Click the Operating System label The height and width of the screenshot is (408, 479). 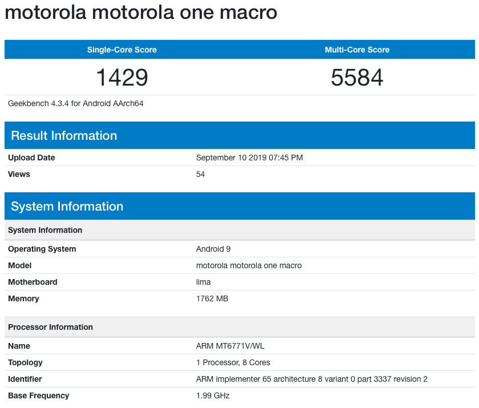pos(42,249)
